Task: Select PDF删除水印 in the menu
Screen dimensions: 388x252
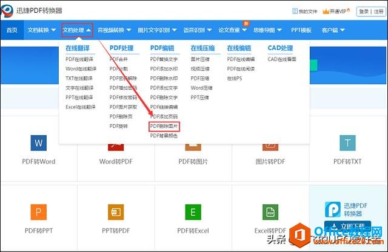Action: pyautogui.click(x=164, y=78)
